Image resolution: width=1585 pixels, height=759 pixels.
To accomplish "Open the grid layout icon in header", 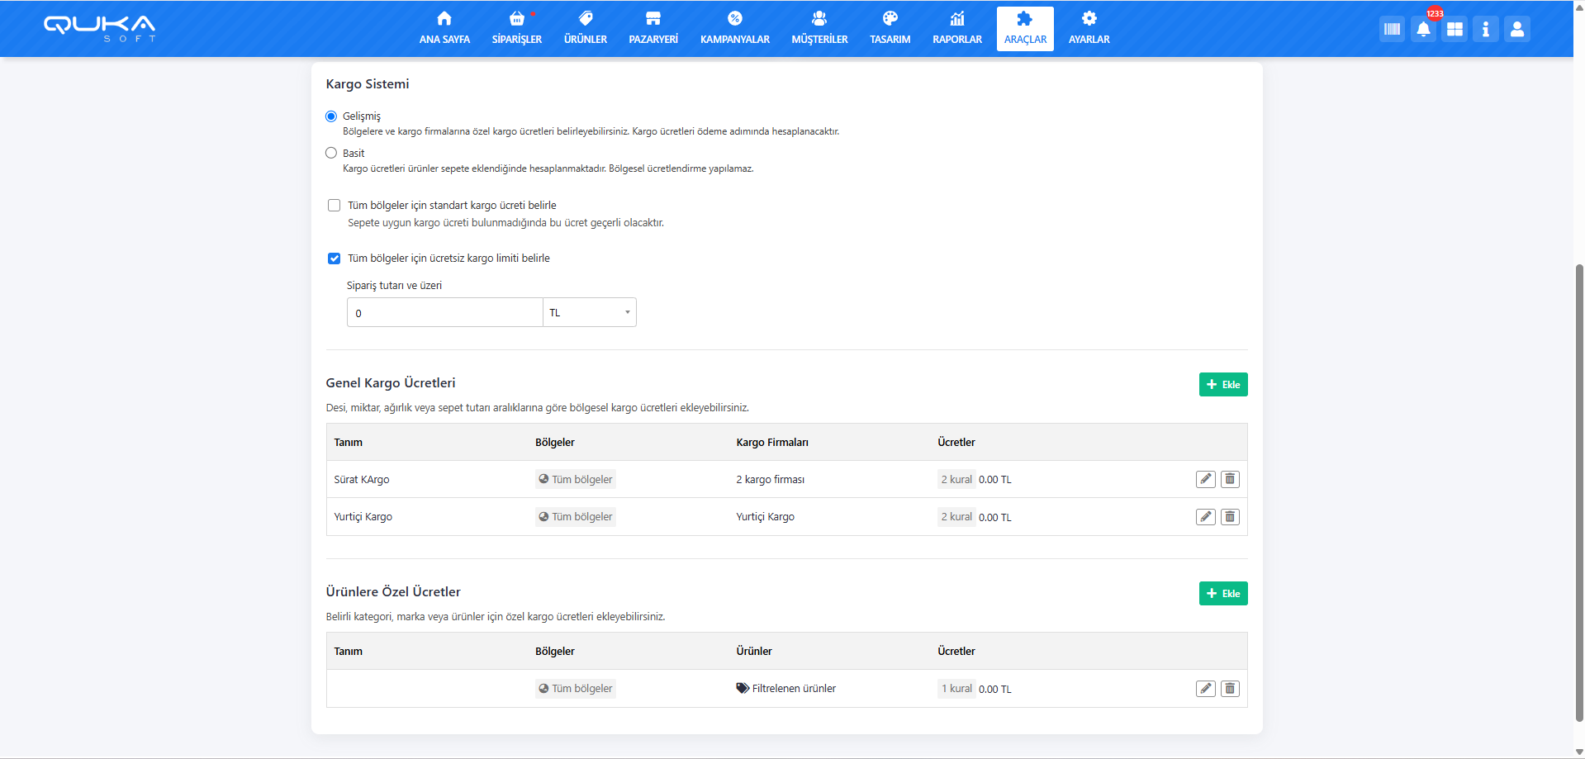I will pyautogui.click(x=1454, y=30).
